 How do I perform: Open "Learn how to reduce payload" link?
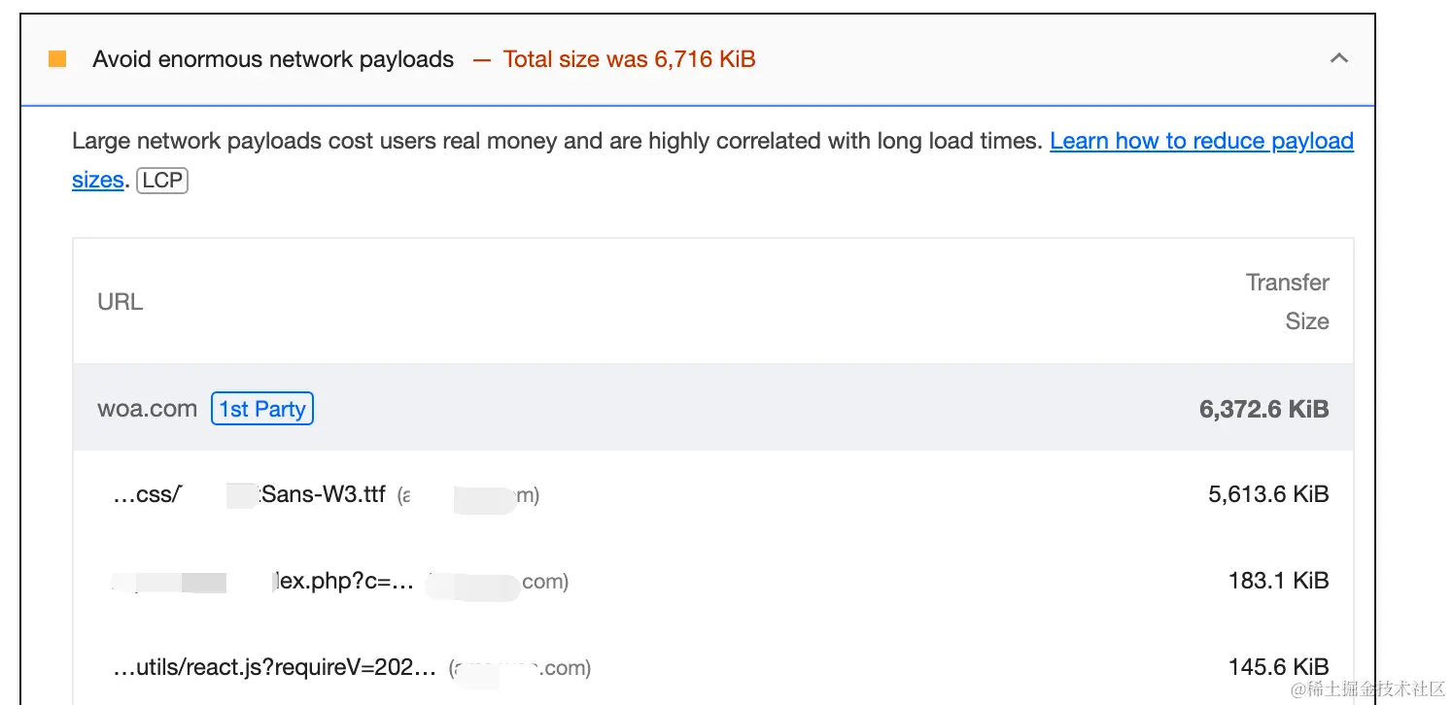pos(1201,142)
